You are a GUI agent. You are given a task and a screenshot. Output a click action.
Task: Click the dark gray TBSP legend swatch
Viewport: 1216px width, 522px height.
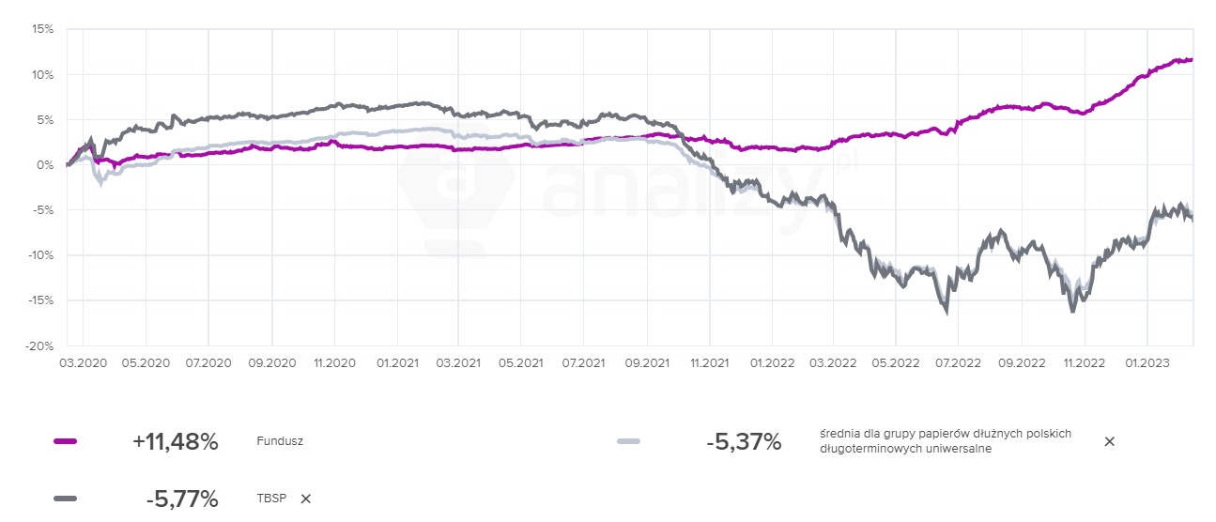[66, 499]
